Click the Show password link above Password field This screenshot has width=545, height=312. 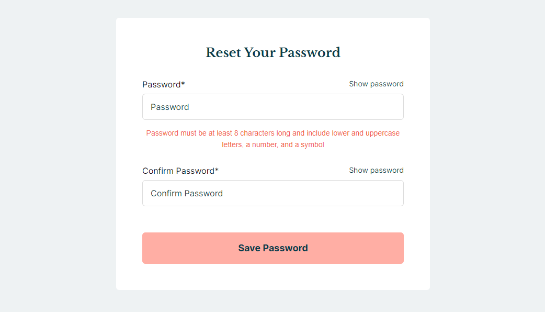376,84
